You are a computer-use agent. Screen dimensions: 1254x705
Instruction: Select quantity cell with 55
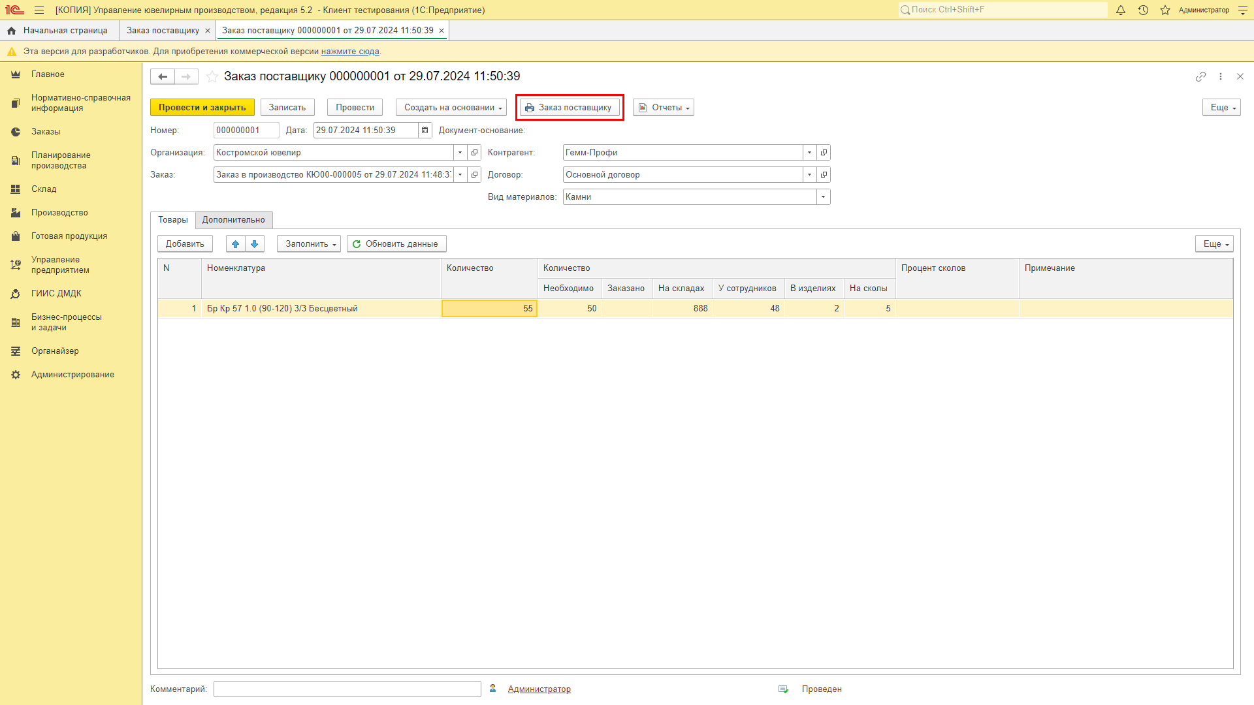tap(490, 309)
